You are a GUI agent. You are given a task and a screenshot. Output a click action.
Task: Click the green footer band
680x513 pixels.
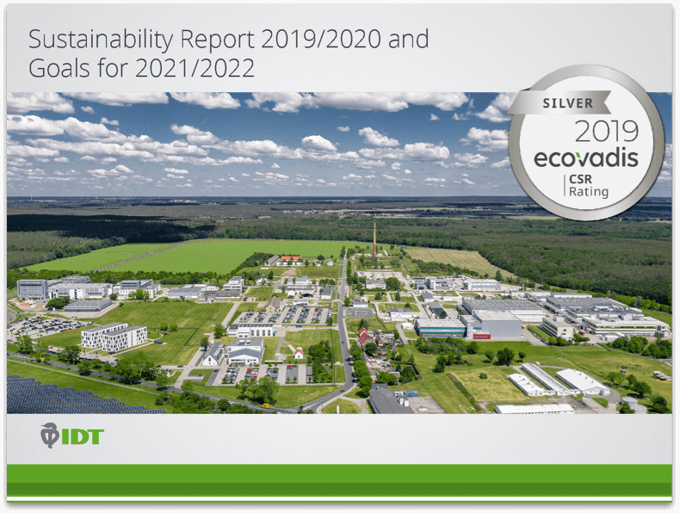coord(339,480)
